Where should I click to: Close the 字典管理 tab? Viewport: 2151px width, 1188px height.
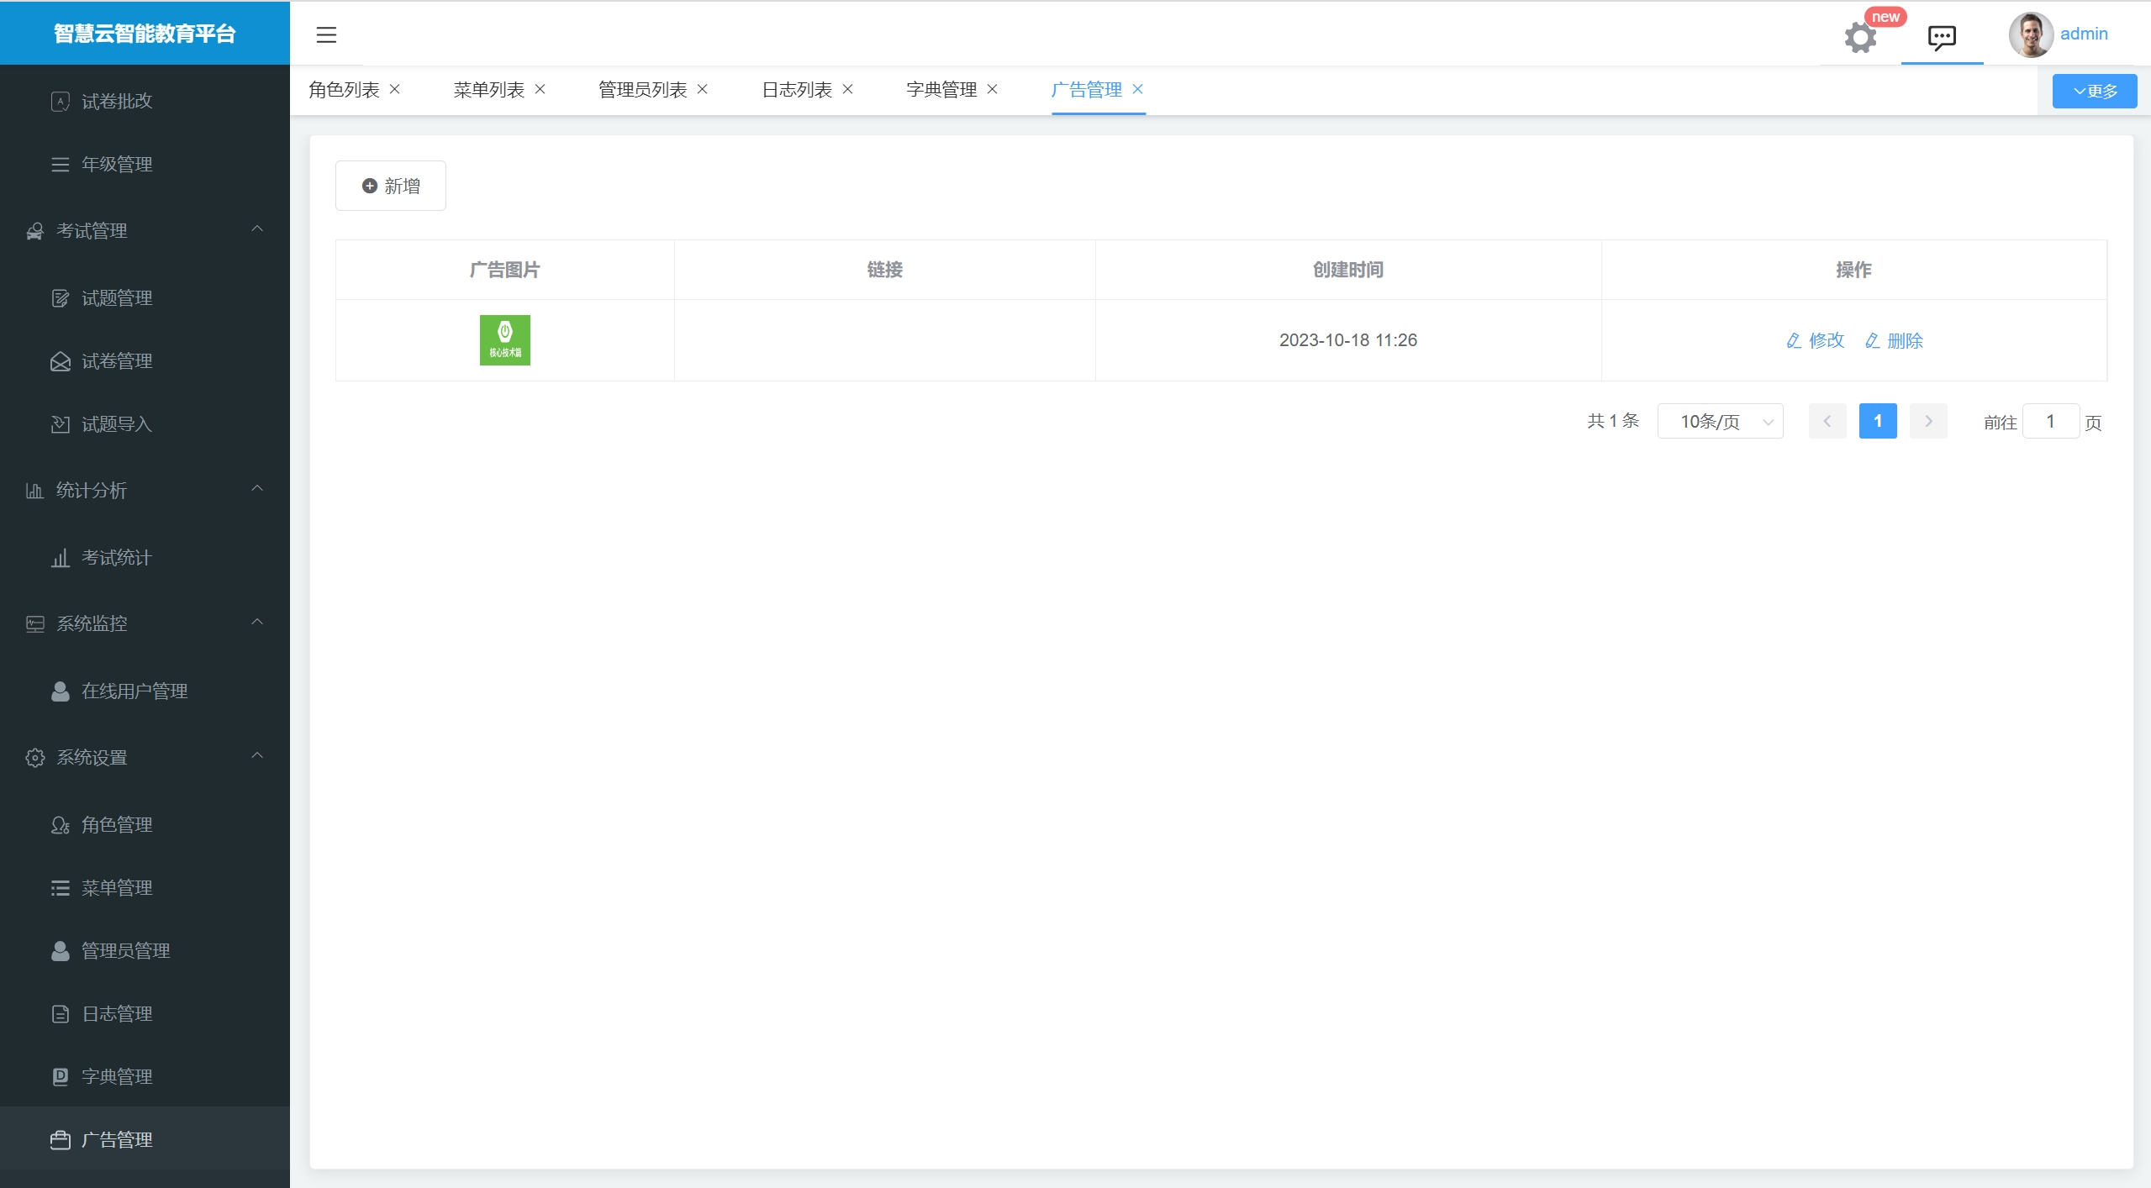[x=993, y=89]
